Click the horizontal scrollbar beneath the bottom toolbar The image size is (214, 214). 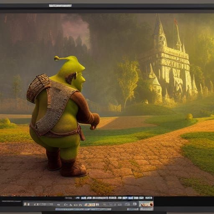[x=83, y=209]
